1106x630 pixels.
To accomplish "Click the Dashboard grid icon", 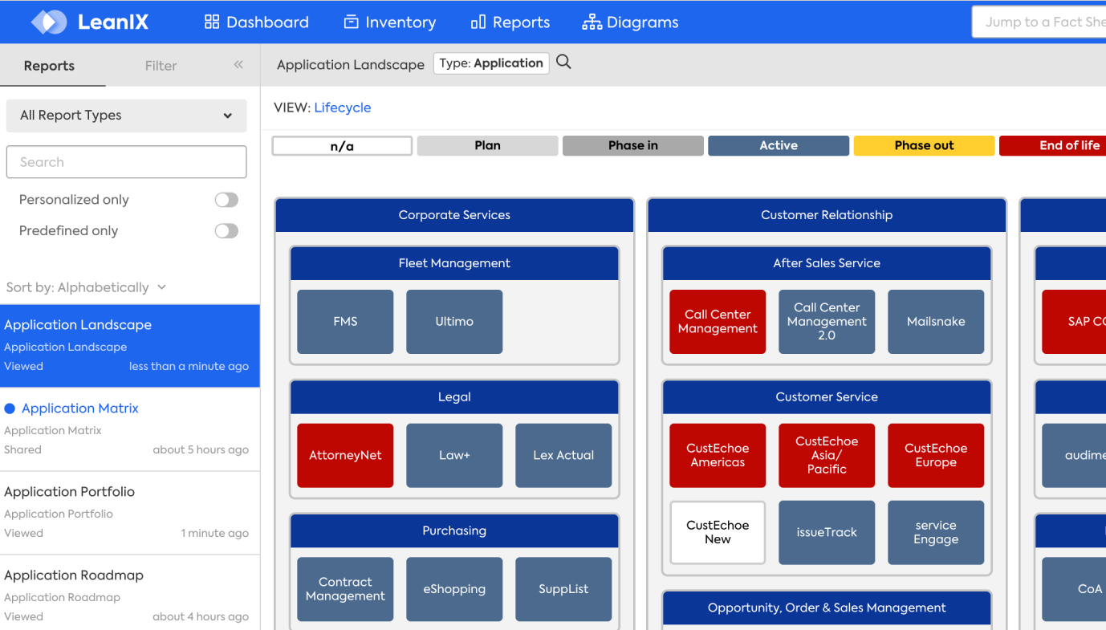I will tap(212, 22).
